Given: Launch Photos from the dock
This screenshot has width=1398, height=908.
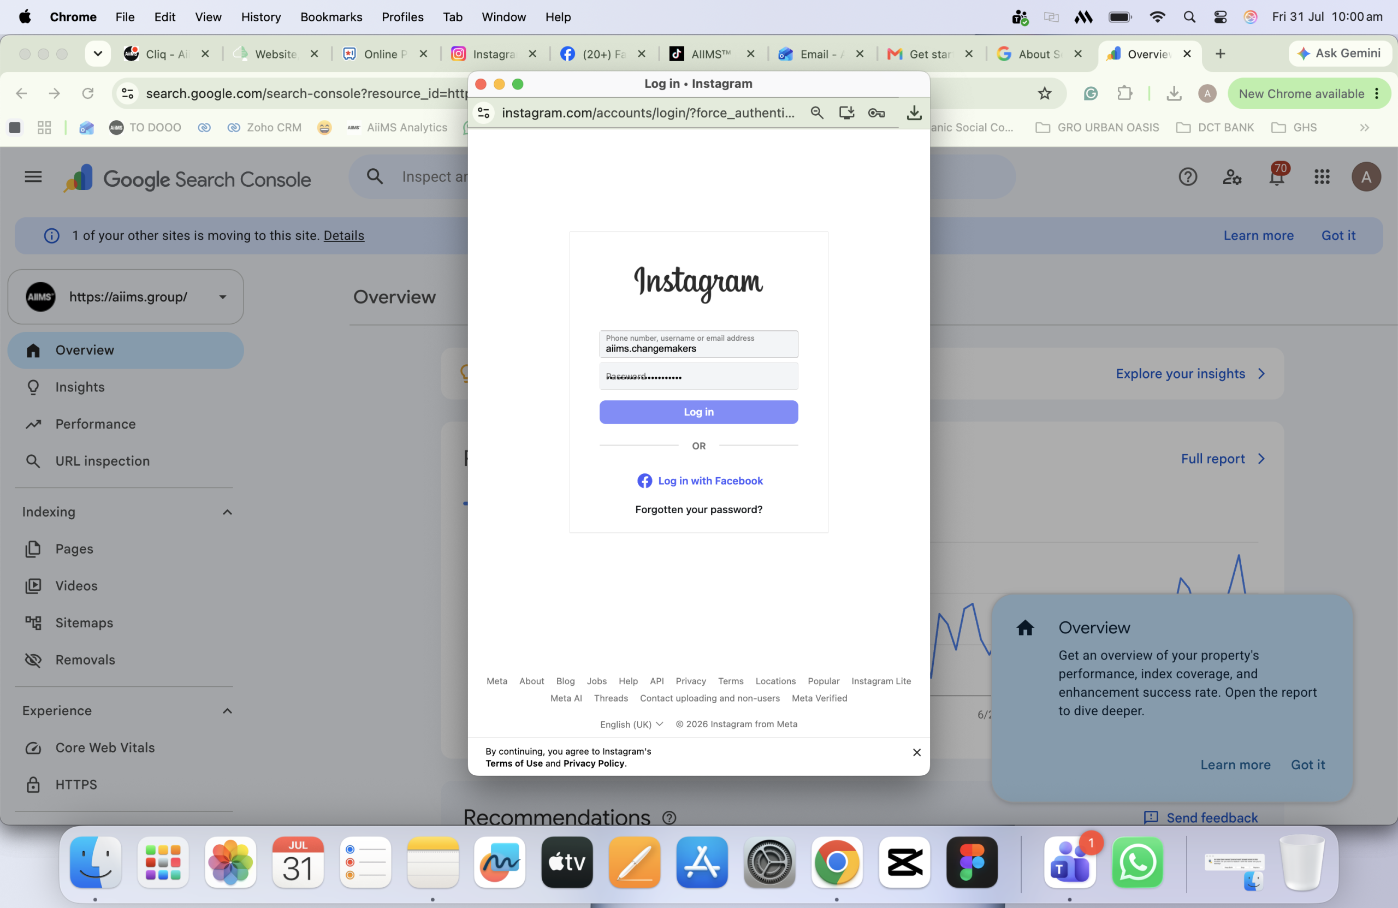Looking at the screenshot, I should tap(230, 862).
